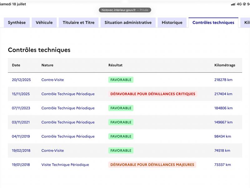Screen dimensions: 250x188
Task: Open the Synthèse tab
Action: coord(17,23)
